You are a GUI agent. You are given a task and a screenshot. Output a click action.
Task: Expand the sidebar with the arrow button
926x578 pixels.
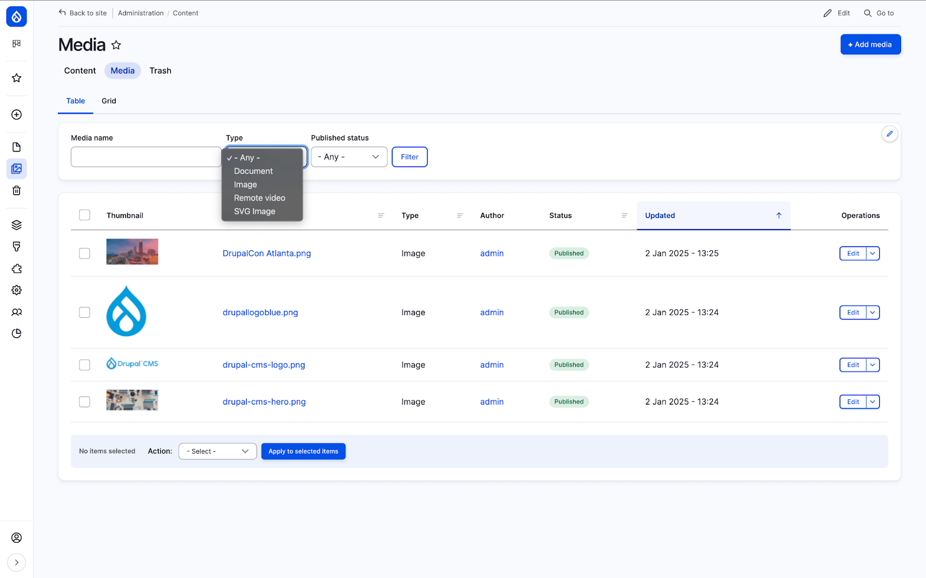tap(16, 562)
